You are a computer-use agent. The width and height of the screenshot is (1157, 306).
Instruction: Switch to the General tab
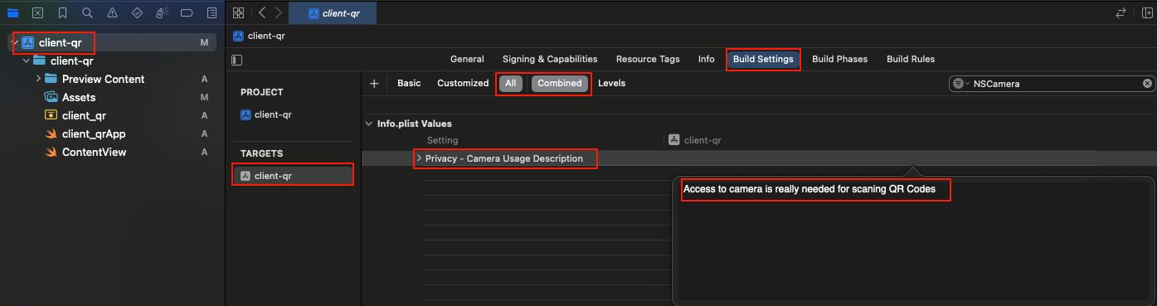(x=467, y=59)
